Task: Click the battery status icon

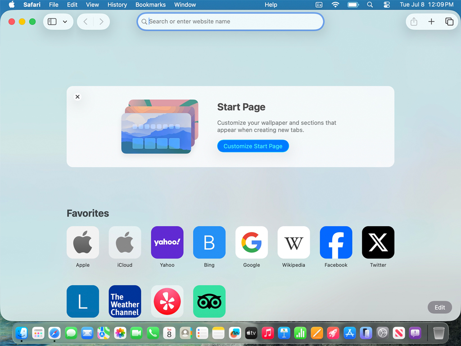Action: click(x=353, y=5)
